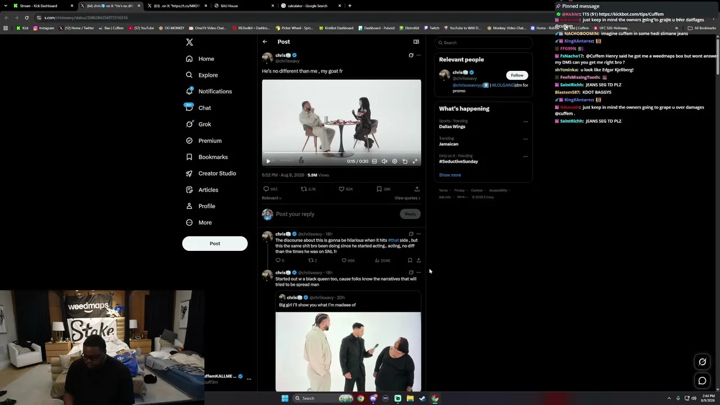The height and width of the screenshot is (405, 720).
Task: Open more options on 'Started out' reply
Action: coord(418,273)
